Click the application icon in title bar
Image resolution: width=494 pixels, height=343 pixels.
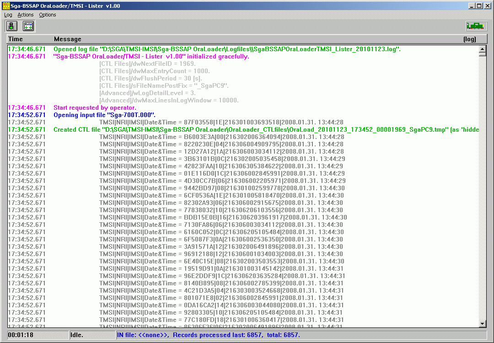(x=5, y=6)
